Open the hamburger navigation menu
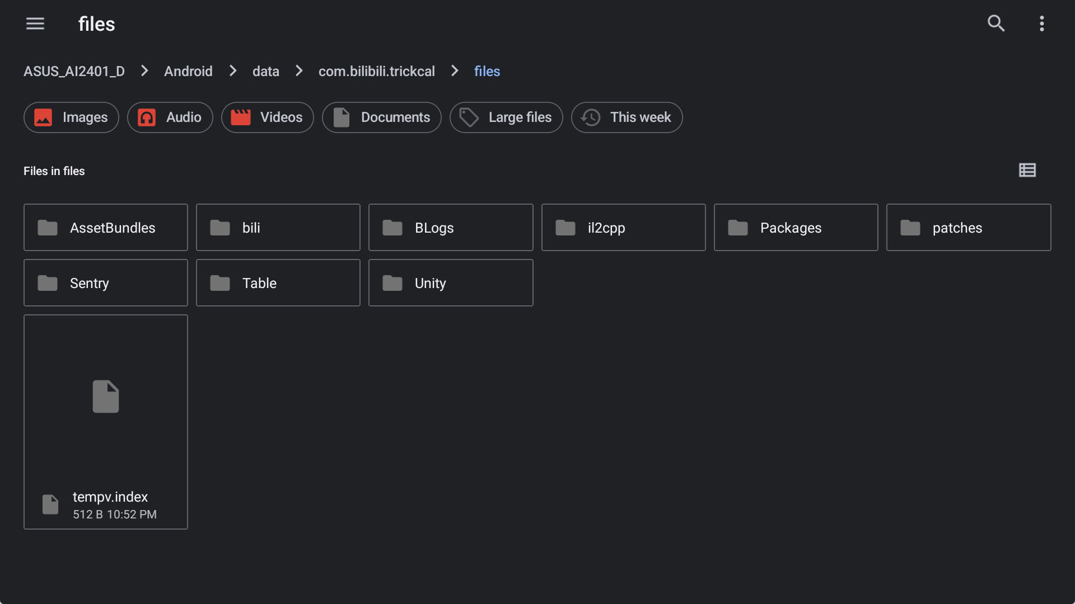This screenshot has width=1075, height=604. click(x=35, y=23)
